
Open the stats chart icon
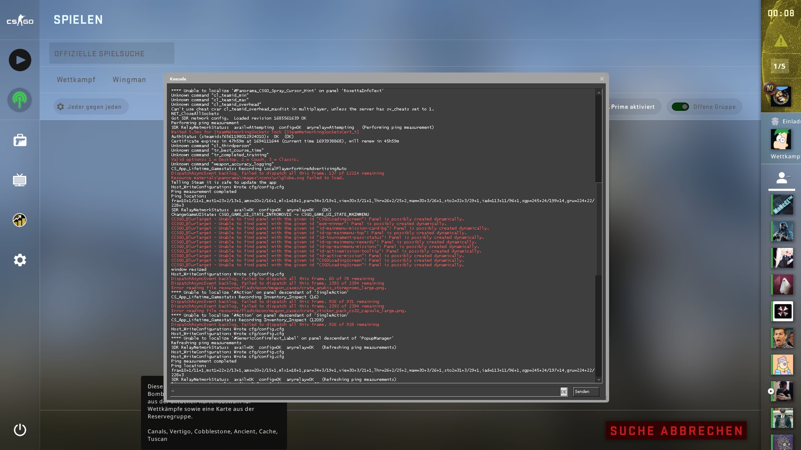(x=20, y=220)
